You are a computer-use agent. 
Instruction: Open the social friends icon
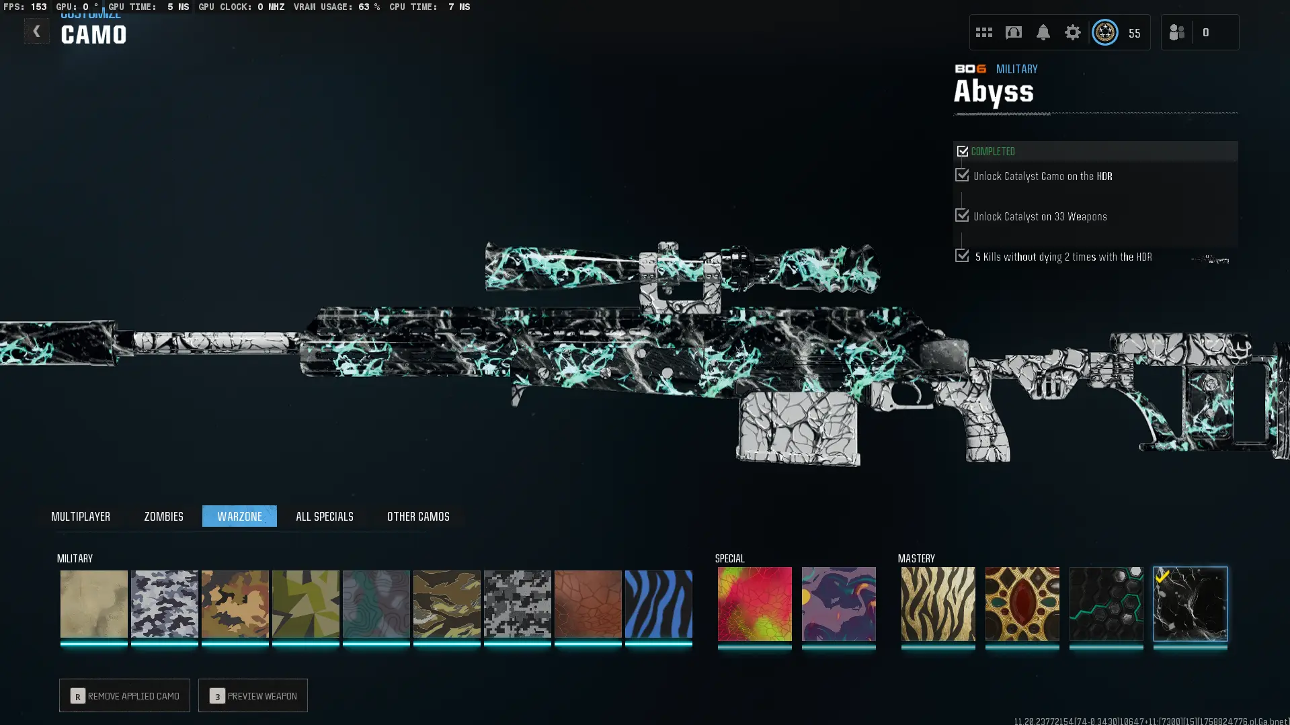pyautogui.click(x=1177, y=32)
